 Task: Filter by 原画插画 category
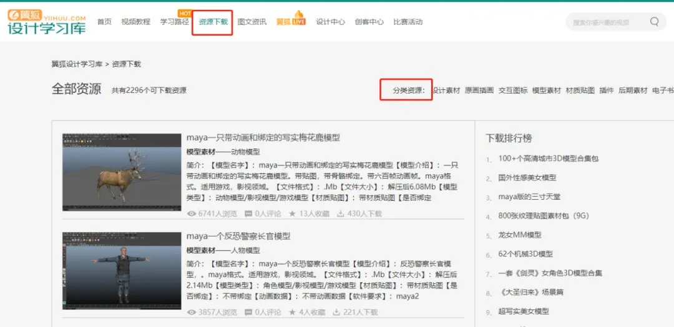(479, 90)
